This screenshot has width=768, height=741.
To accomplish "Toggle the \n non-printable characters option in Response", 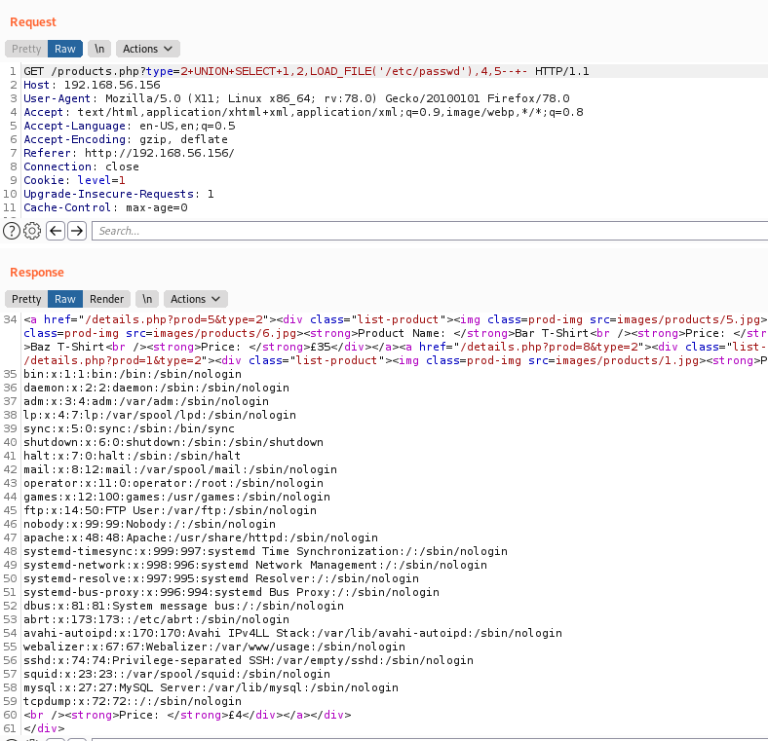I will (147, 299).
